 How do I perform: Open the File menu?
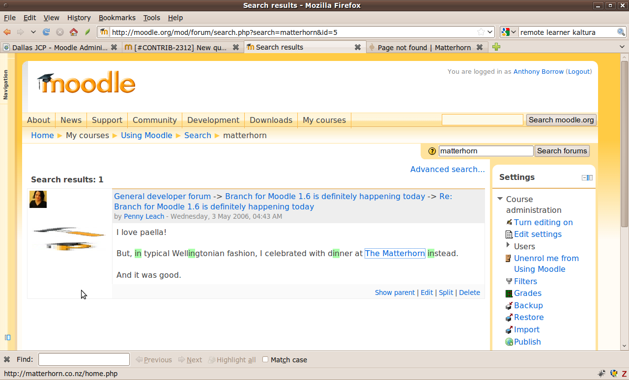10,18
